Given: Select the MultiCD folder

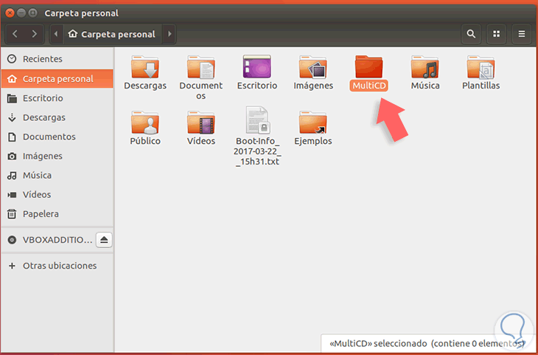Looking at the screenshot, I should pyautogui.click(x=368, y=73).
